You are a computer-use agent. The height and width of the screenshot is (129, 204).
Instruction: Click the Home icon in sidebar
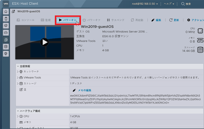point(6,12)
